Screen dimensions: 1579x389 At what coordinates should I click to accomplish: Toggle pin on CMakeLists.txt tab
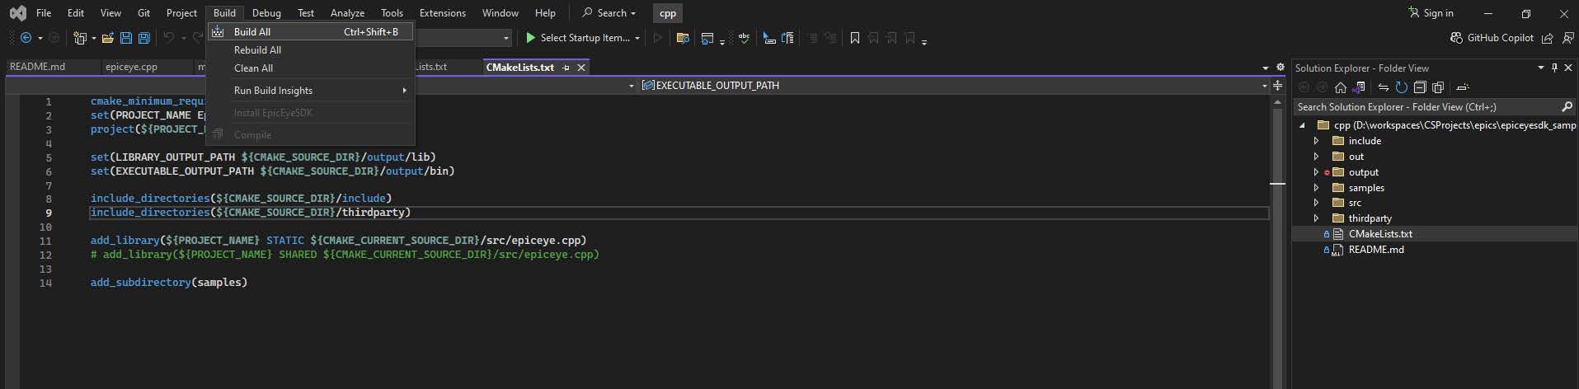pos(566,68)
